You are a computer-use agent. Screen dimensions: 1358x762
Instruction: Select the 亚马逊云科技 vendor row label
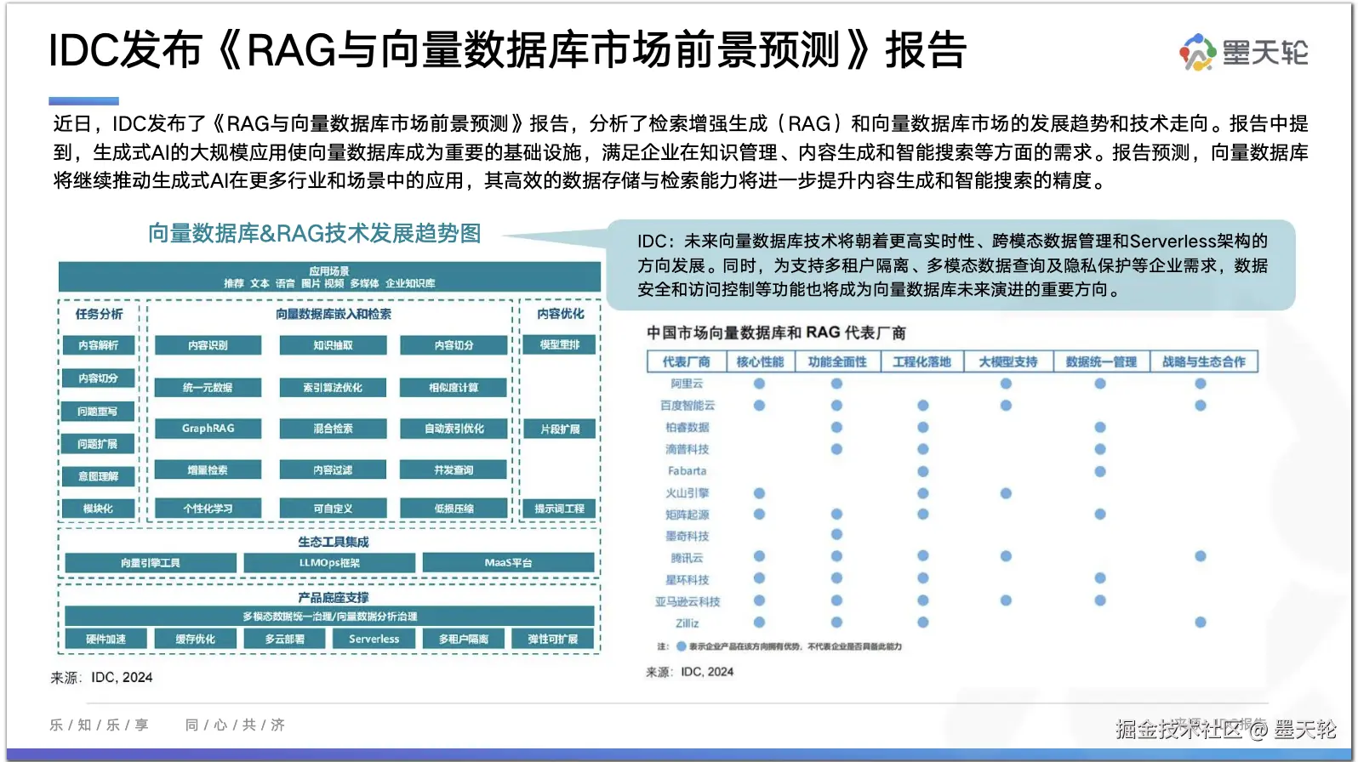tap(687, 602)
